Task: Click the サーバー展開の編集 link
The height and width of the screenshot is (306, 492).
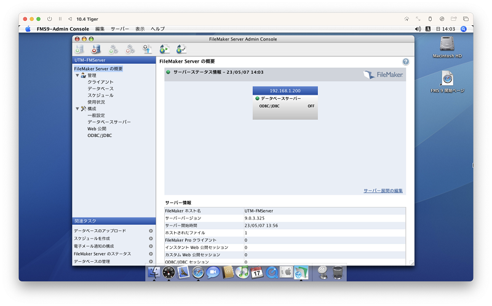Action: click(x=383, y=190)
